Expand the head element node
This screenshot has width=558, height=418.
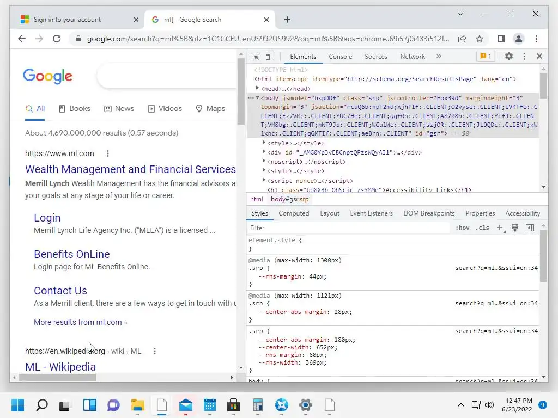click(x=257, y=88)
